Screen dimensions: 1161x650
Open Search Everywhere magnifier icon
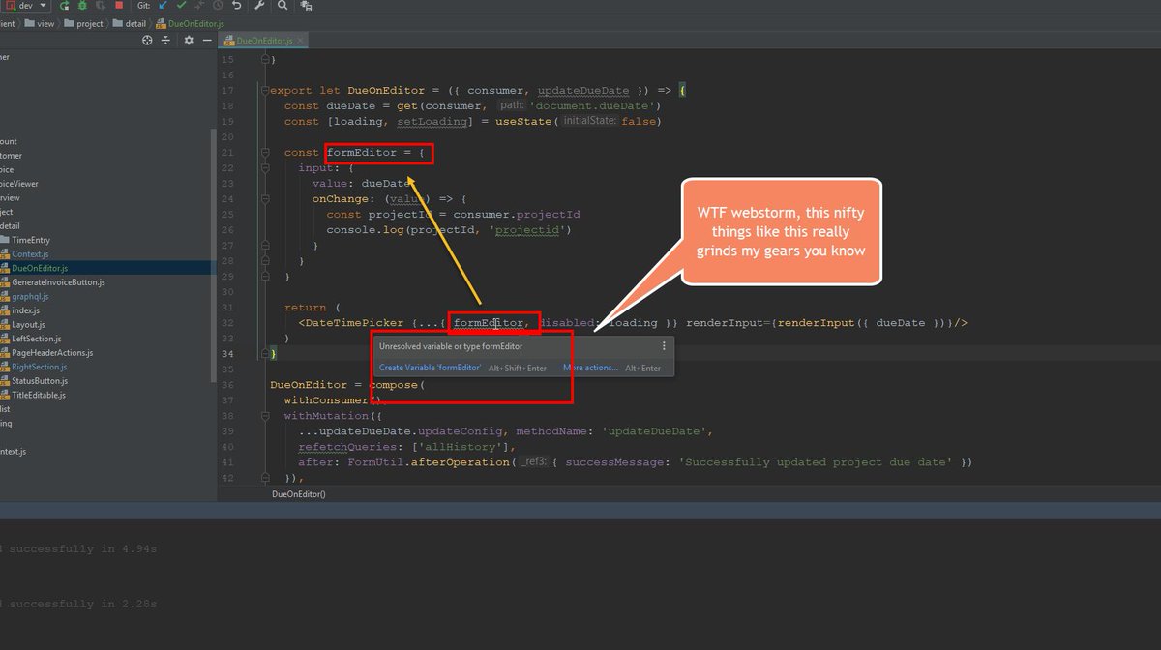tap(283, 6)
